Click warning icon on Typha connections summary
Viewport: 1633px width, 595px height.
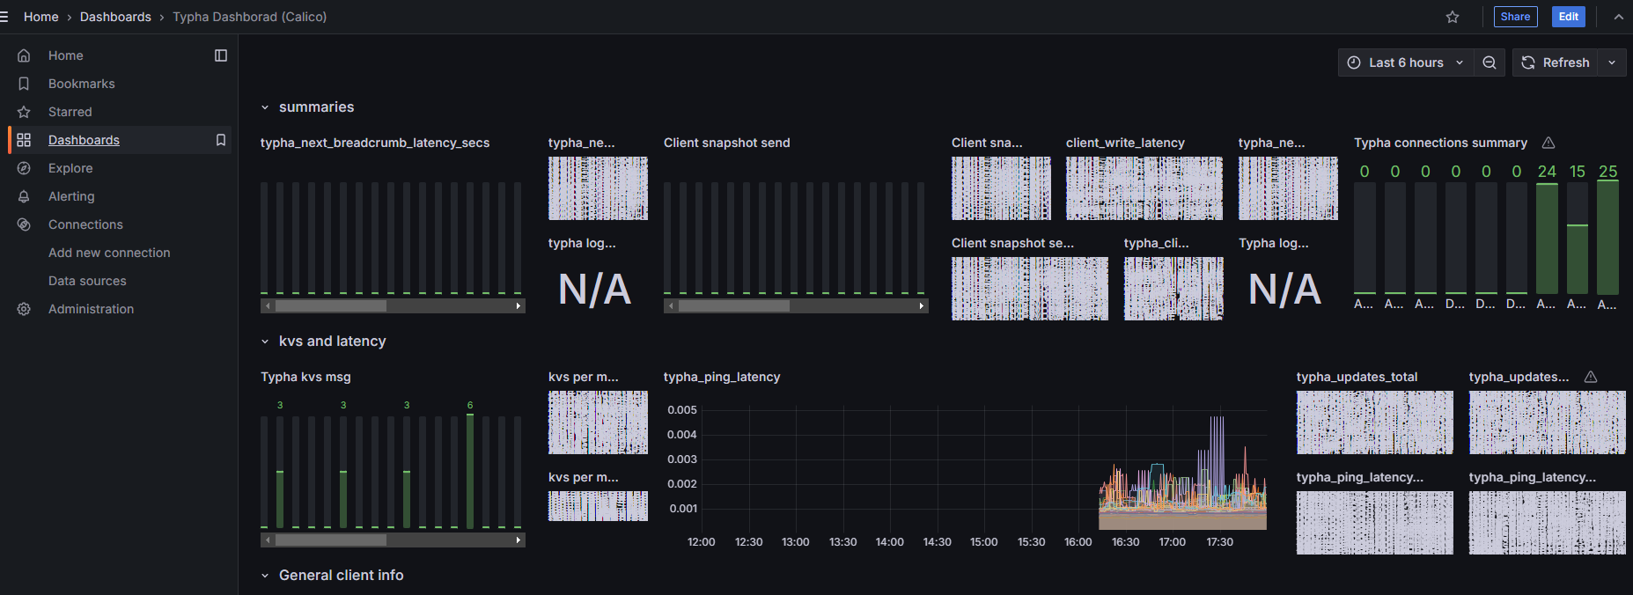tap(1548, 143)
